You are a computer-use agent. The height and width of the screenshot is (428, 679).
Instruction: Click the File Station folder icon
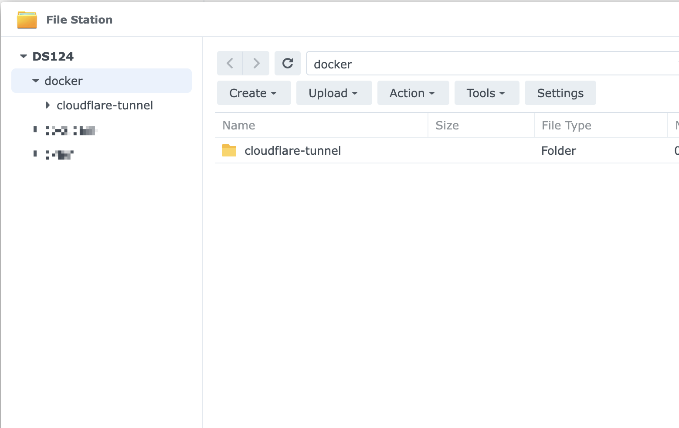(x=27, y=20)
